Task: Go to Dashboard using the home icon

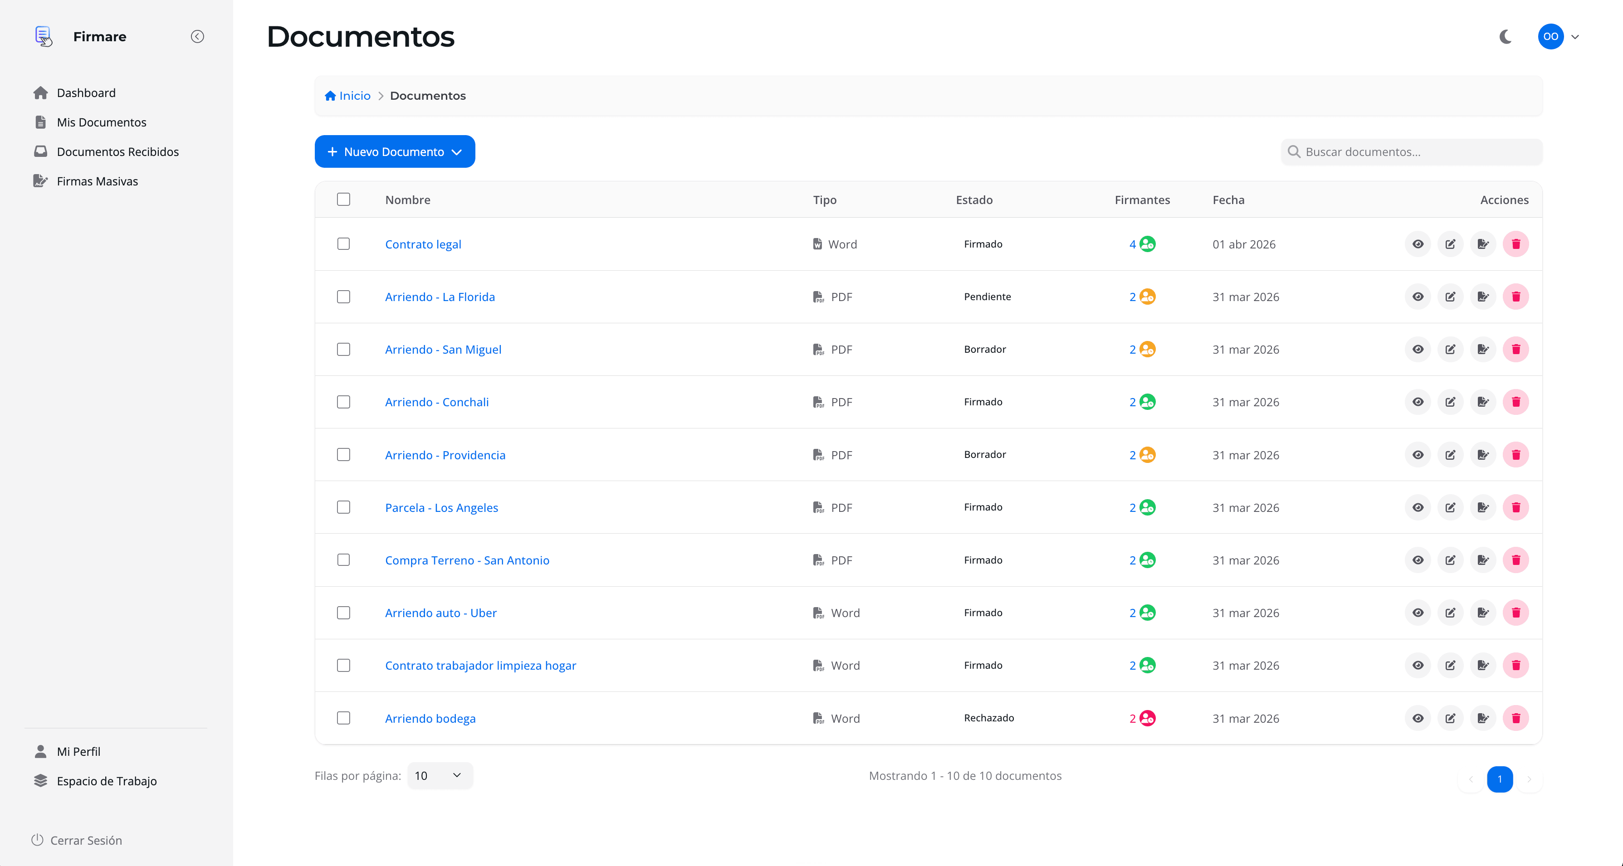Action: pyautogui.click(x=86, y=92)
